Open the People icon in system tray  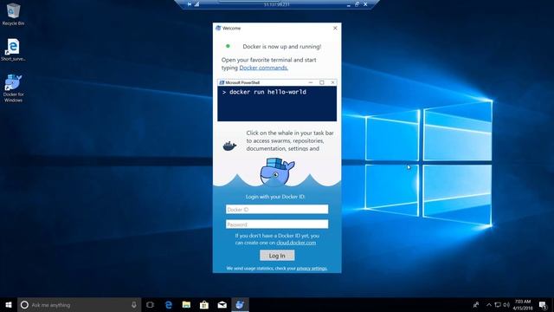point(476,304)
